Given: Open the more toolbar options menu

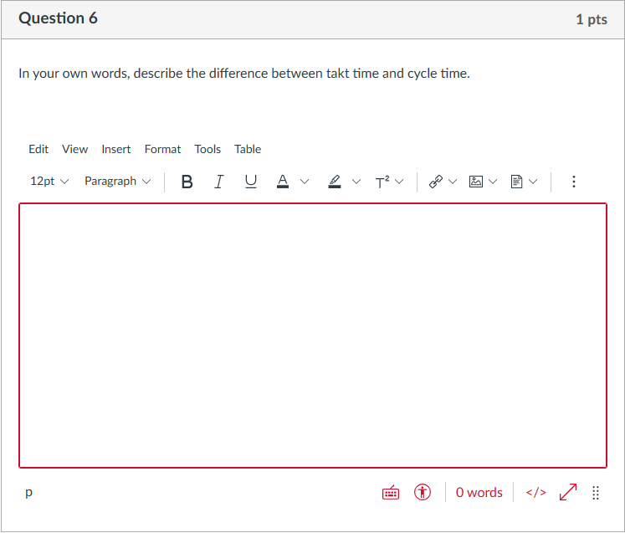Looking at the screenshot, I should pyautogui.click(x=574, y=182).
